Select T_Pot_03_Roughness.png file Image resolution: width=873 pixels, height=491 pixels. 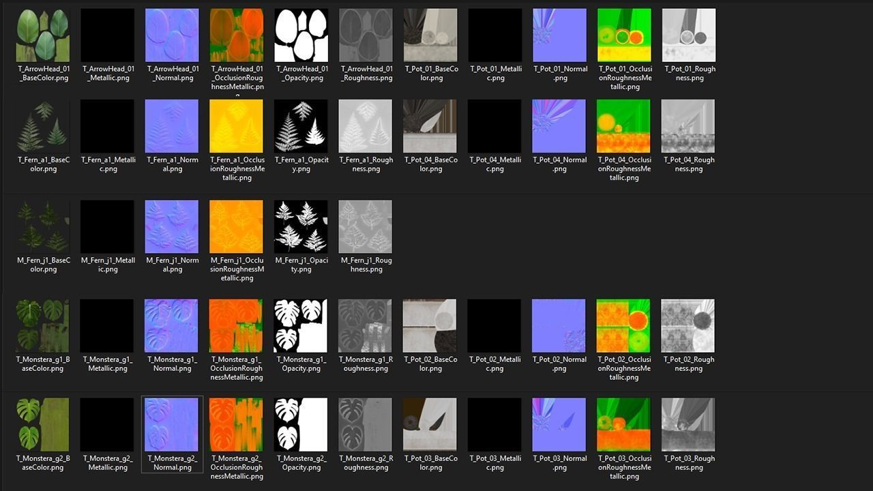click(x=689, y=425)
